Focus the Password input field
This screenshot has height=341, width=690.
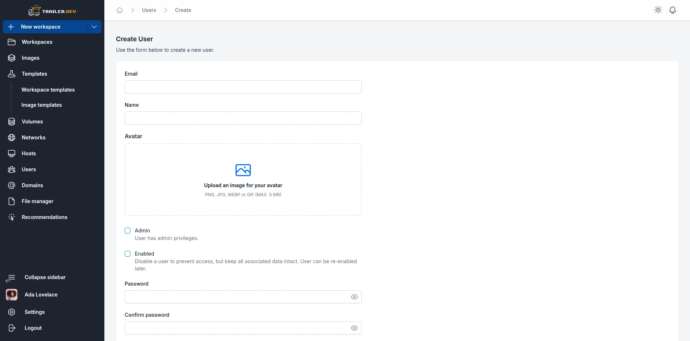[x=243, y=297]
